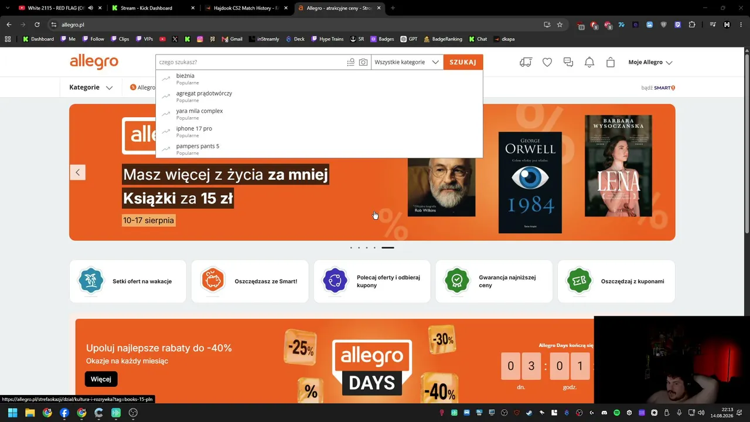Open Setki ofert na wakacje card
Image resolution: width=750 pixels, height=422 pixels.
coord(128,281)
